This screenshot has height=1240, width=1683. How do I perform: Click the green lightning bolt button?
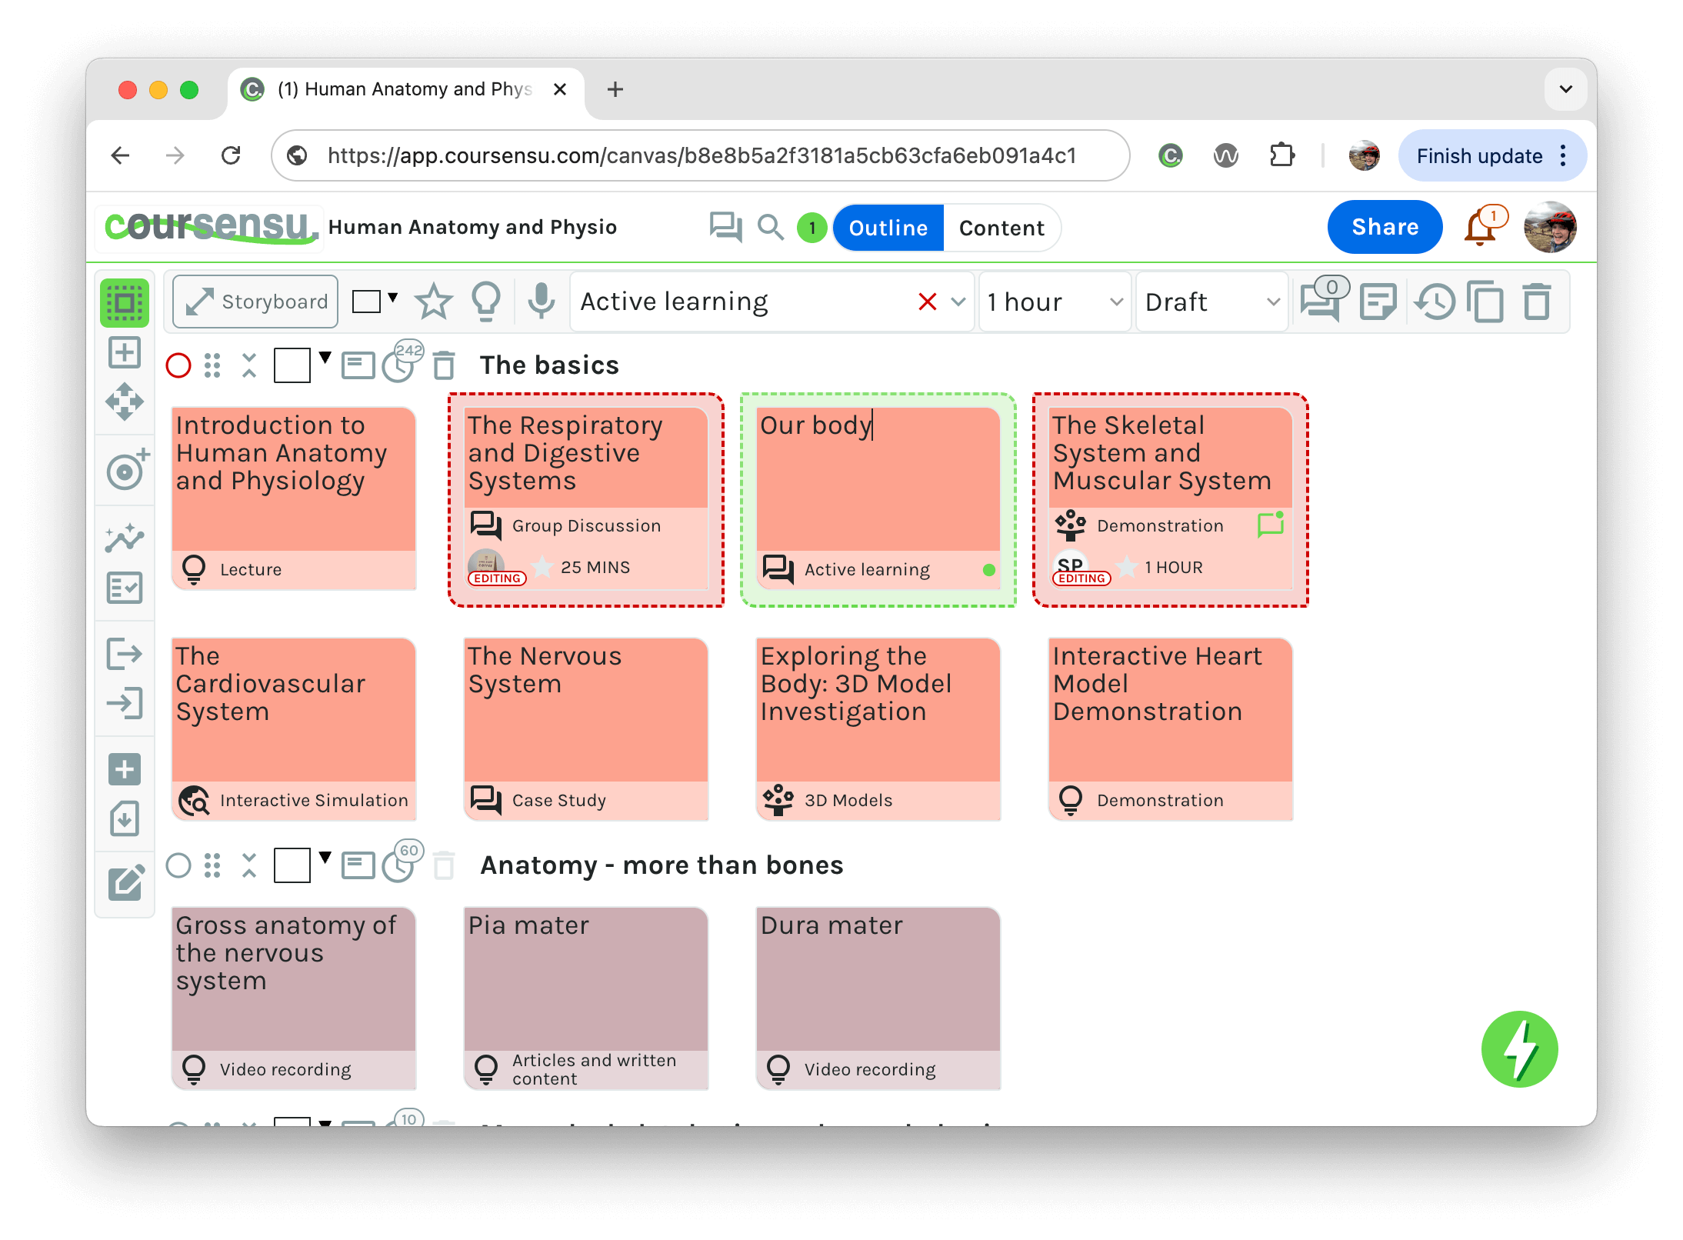1519,1049
